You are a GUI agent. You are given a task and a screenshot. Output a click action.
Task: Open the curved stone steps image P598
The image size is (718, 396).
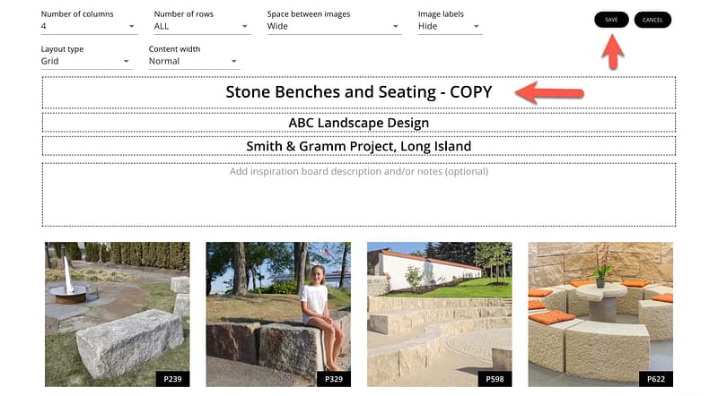point(439,309)
